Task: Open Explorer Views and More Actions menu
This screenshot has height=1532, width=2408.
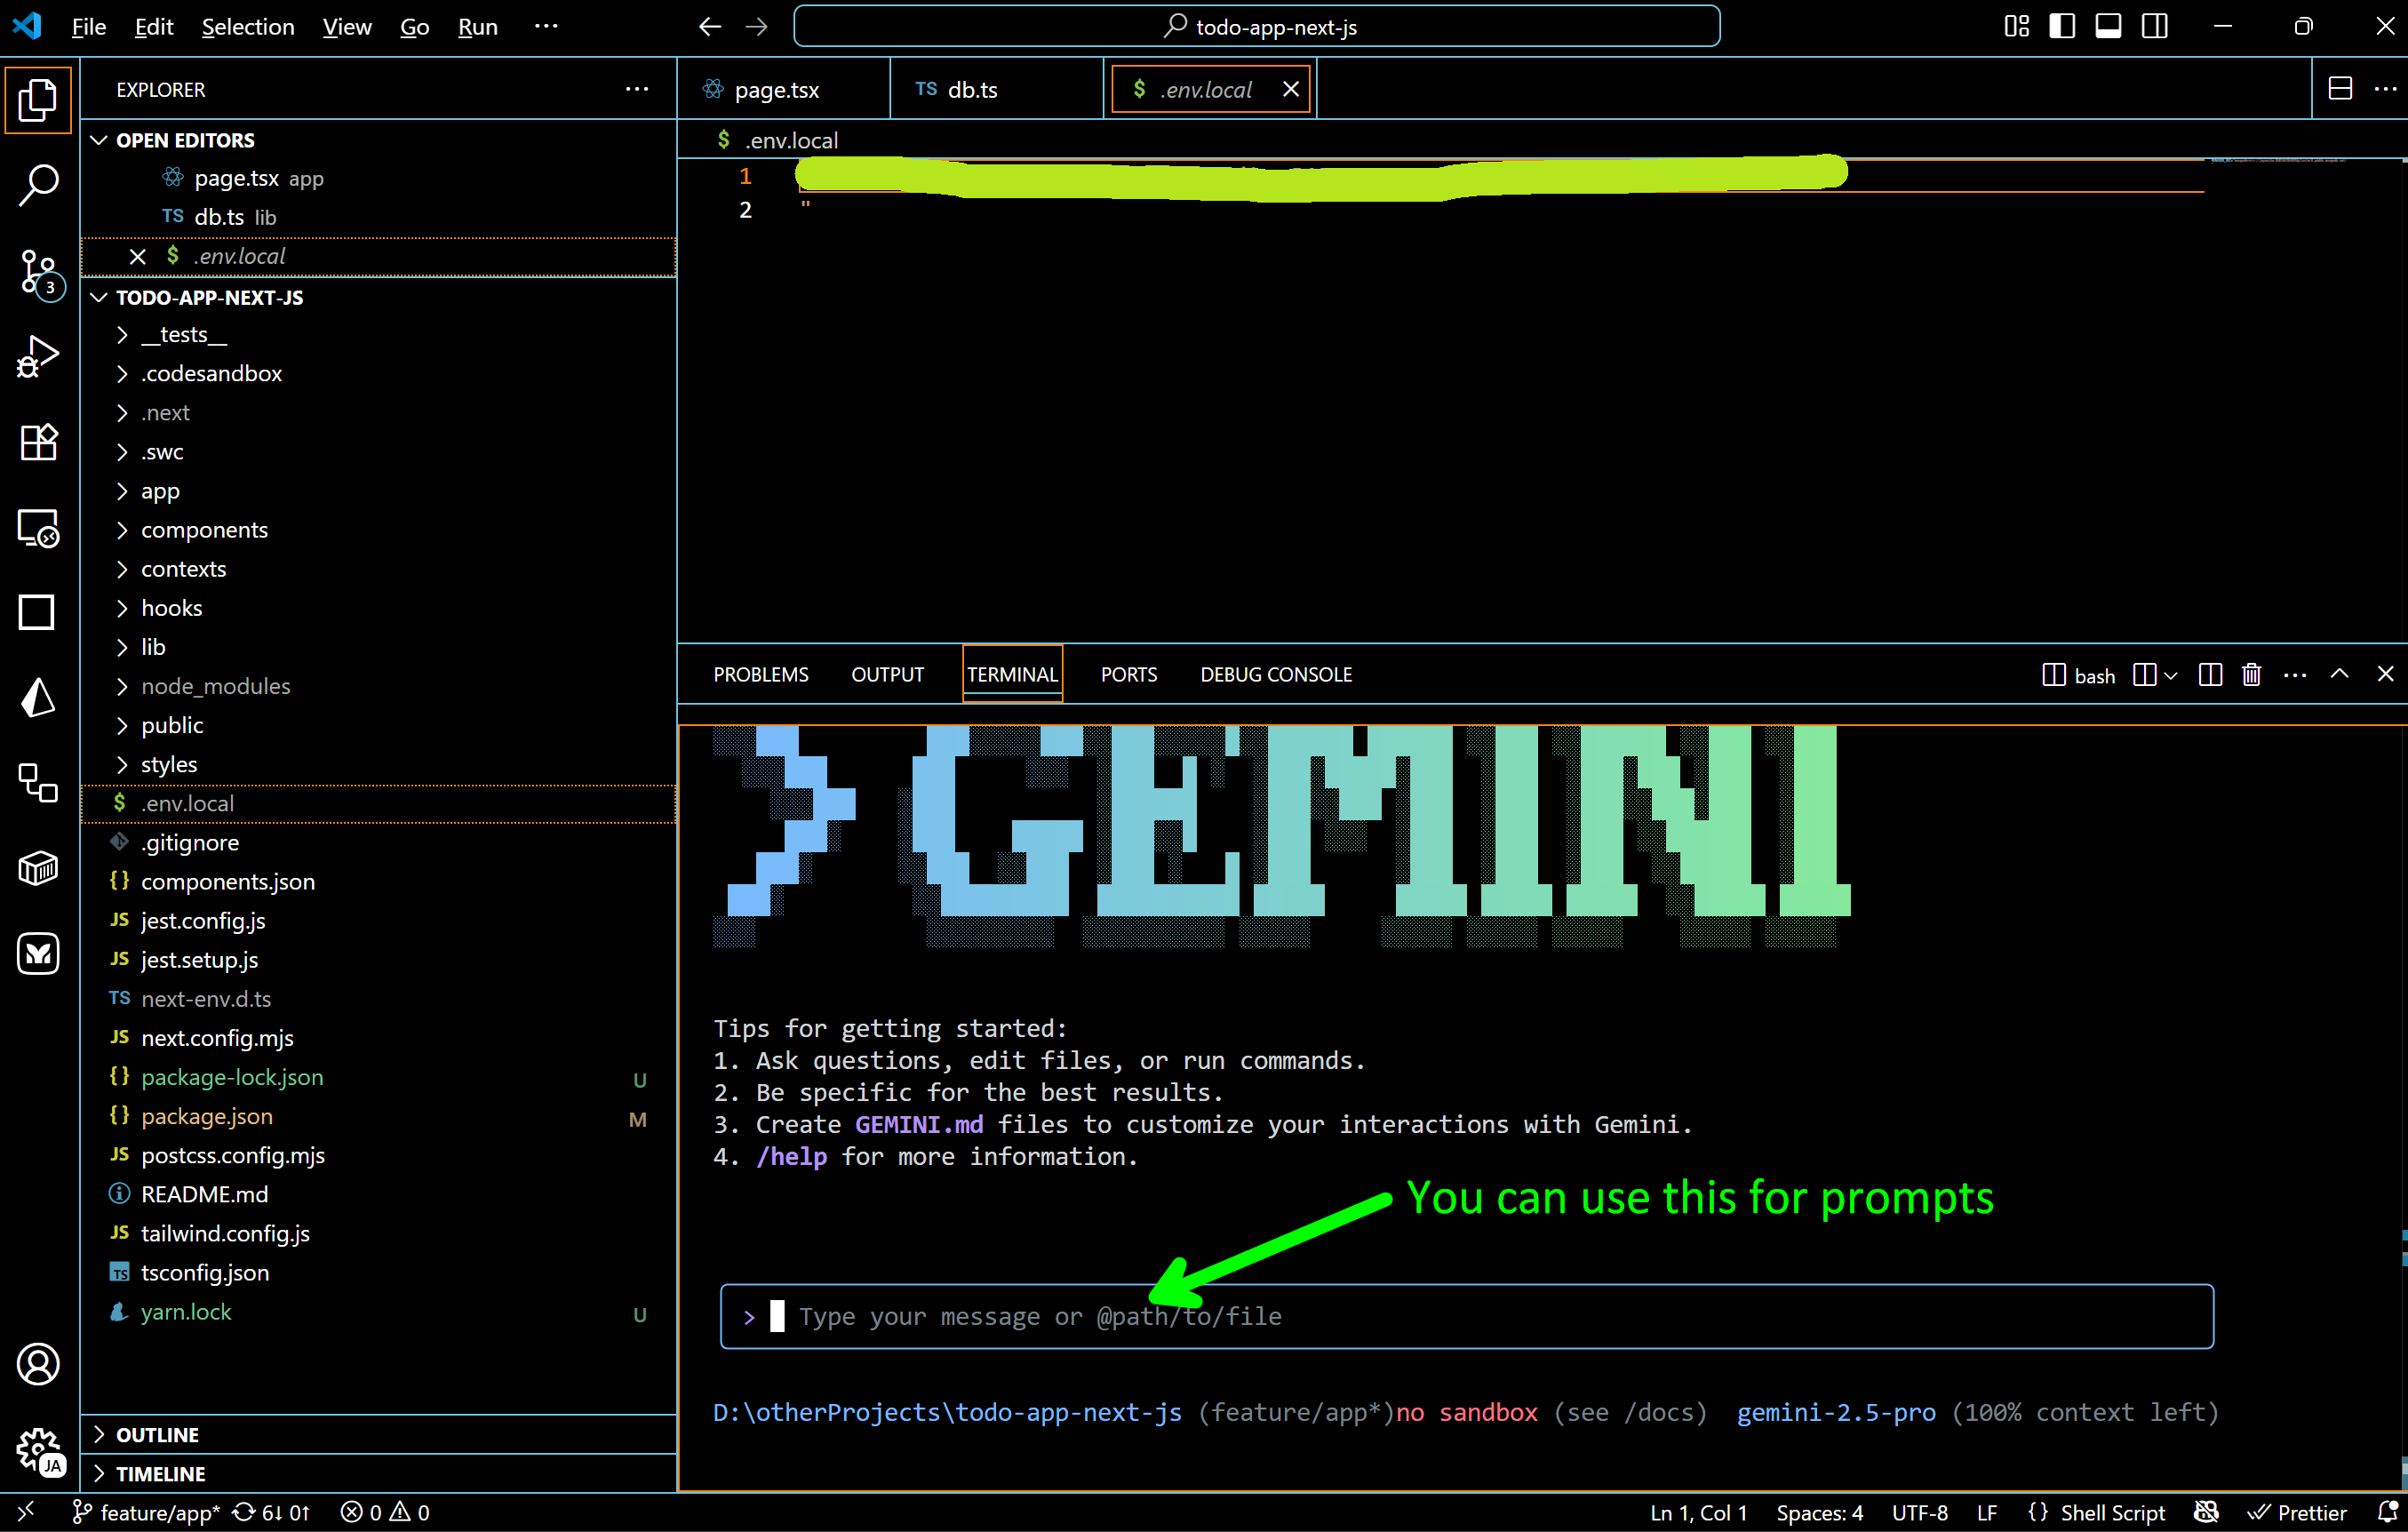Action: 637,89
